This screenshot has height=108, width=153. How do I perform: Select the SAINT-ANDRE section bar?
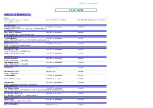tap(55, 48)
